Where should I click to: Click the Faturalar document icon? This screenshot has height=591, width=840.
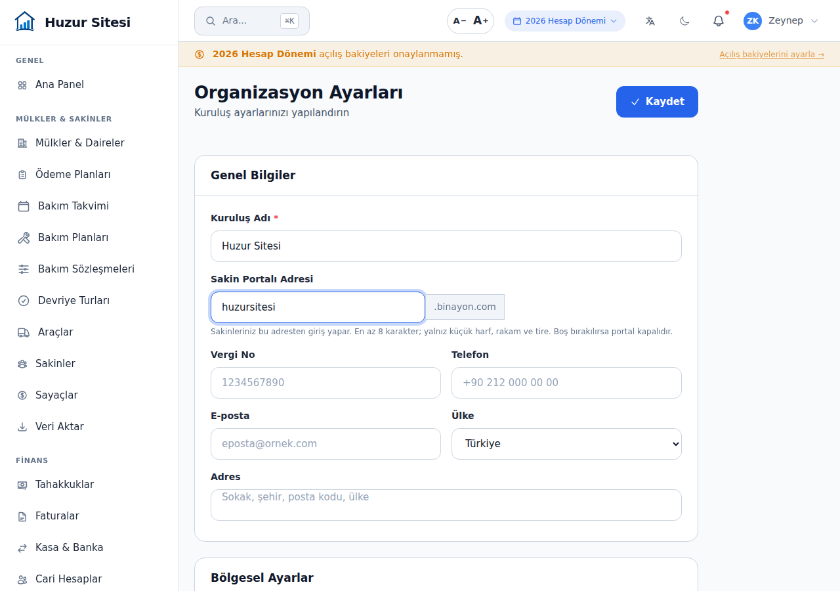(x=22, y=516)
